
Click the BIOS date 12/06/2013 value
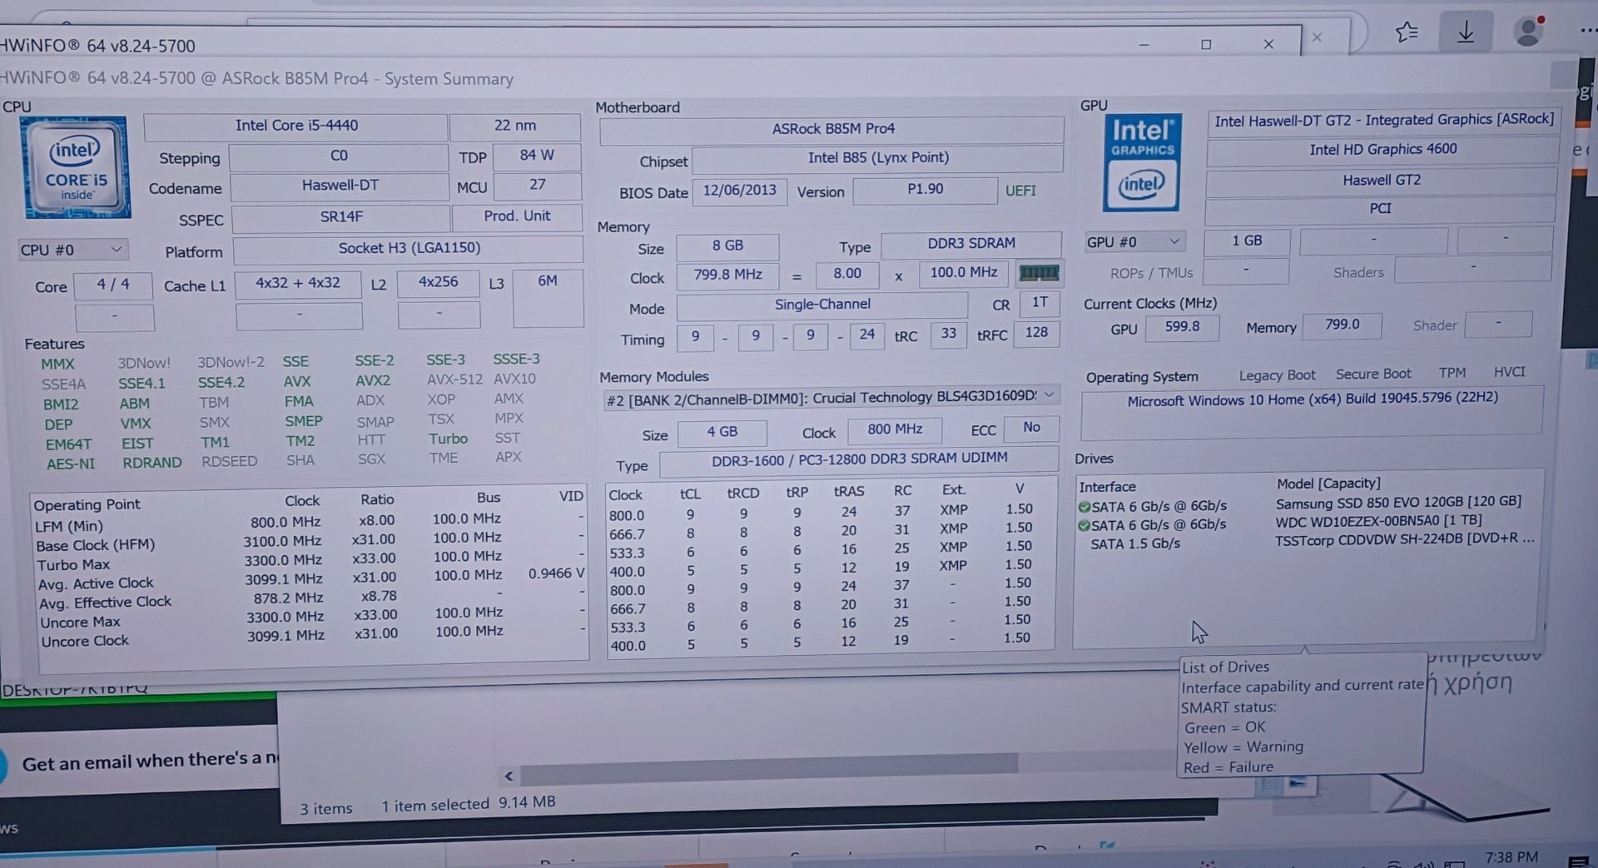(739, 191)
